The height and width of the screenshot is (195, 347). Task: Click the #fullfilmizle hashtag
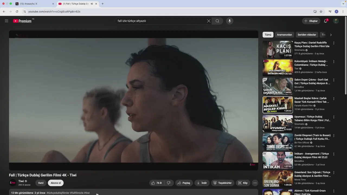point(76,193)
